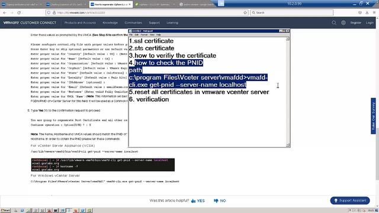Click '5.reset all certificates in vmware vcenter server'

click(199, 92)
